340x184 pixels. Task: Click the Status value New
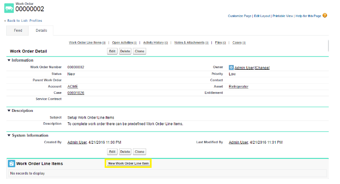pyautogui.click(x=71, y=74)
